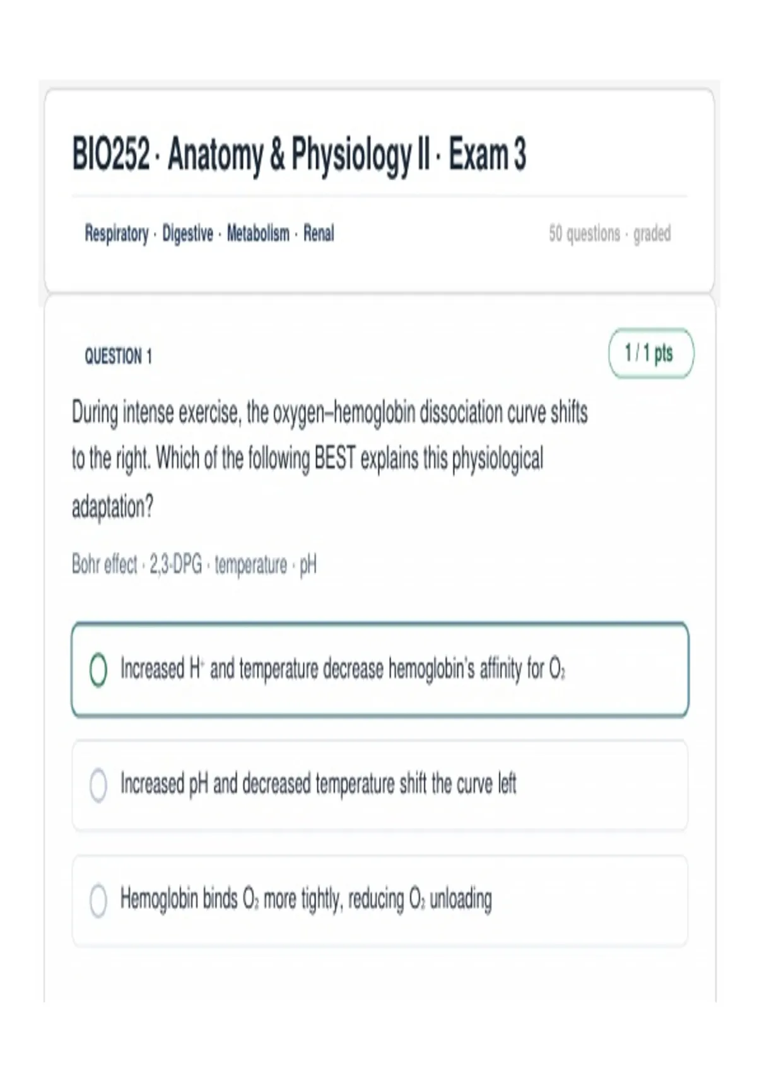Click the '50 questions · graded' label
Image resolution: width=757 pixels, height=1073 pixels.
(x=609, y=234)
